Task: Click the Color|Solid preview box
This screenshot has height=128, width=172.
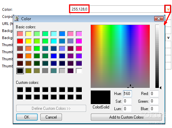Action: 101,97
